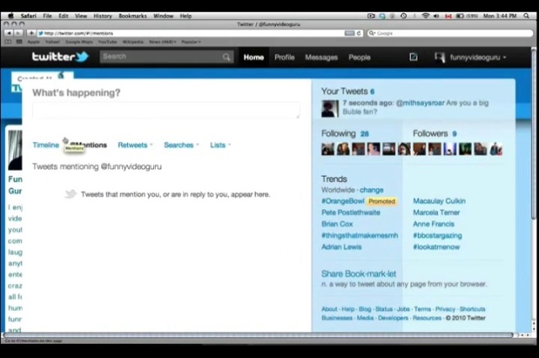The width and height of the screenshot is (539, 358).
Task: Click the screen recording menu bar icon
Action: point(371,16)
